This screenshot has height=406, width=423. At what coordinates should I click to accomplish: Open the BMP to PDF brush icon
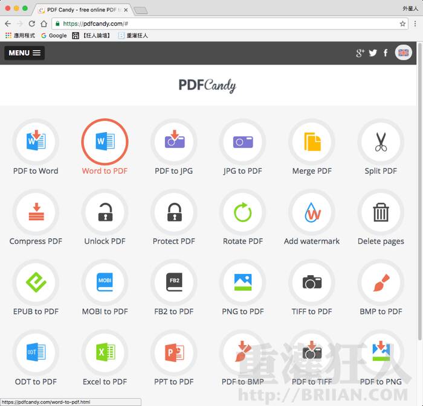[x=381, y=282]
